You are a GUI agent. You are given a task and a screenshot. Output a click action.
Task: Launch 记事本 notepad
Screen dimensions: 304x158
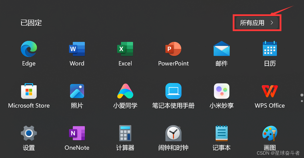click(222, 133)
